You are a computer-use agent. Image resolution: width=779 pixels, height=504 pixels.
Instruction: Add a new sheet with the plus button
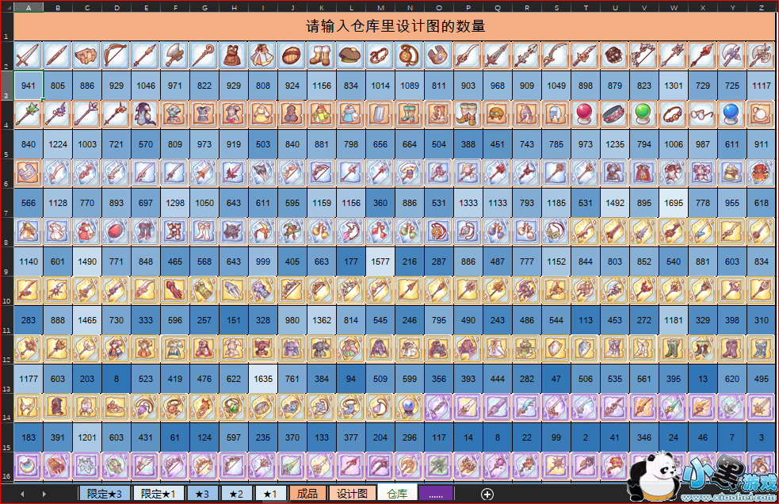[487, 494]
